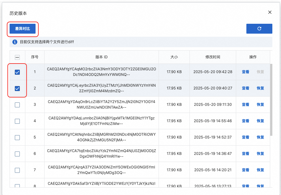Click the 修改时间 column header
The image size is (281, 195).
pos(213,57)
